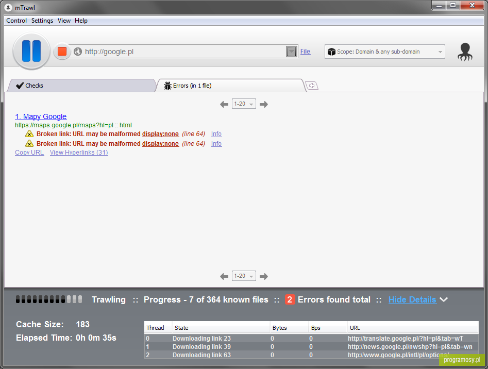Click the Bytes column header
Image resolution: width=488 pixels, height=369 pixels.
point(289,328)
